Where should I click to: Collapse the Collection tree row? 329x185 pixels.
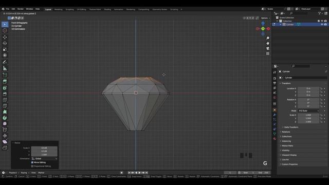[277, 21]
